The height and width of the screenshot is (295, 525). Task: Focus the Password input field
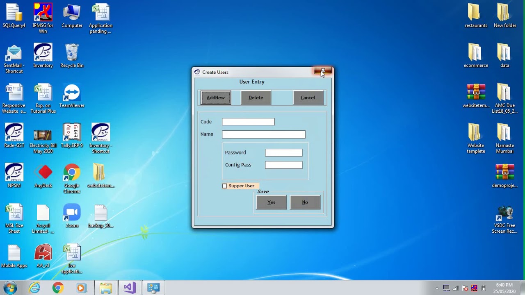[x=284, y=152]
